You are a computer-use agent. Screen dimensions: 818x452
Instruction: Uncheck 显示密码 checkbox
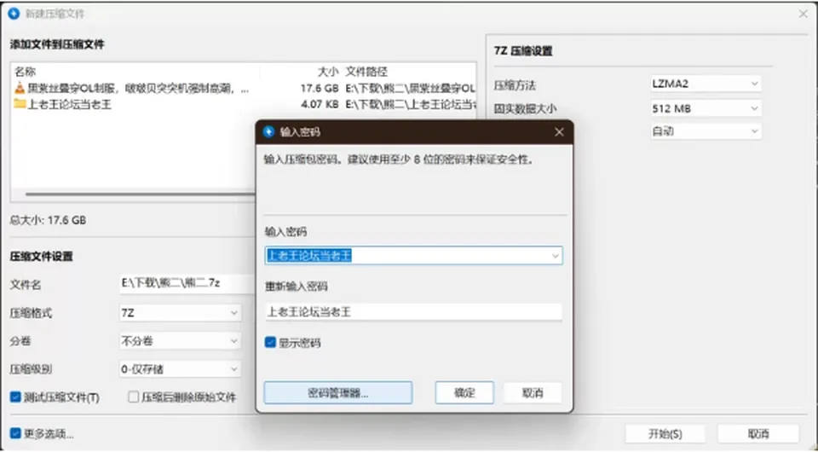(270, 342)
